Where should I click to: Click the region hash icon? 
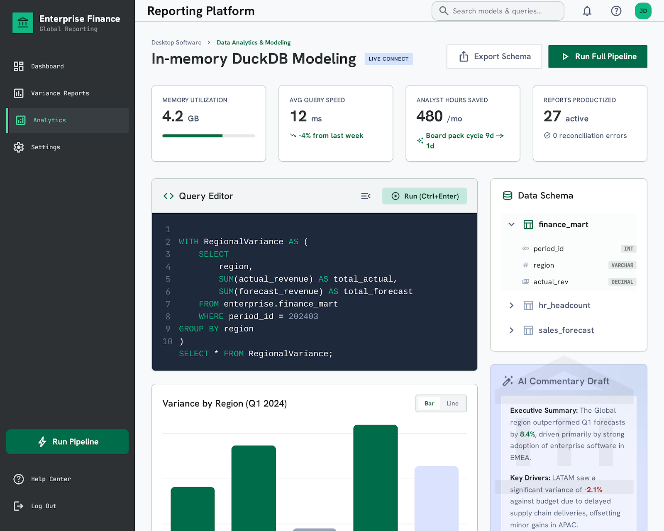point(526,265)
